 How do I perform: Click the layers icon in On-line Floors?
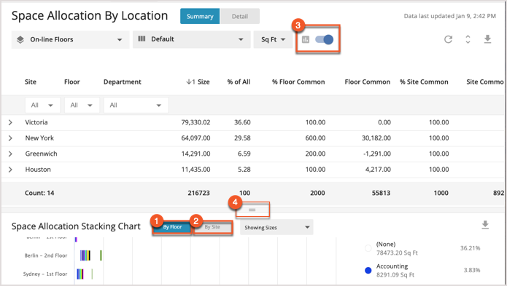(x=20, y=39)
